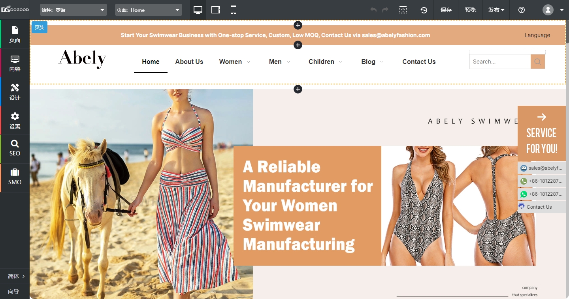Viewport: 569px width, 299px height.
Task: Select the About Us menu item
Action: [189, 62]
